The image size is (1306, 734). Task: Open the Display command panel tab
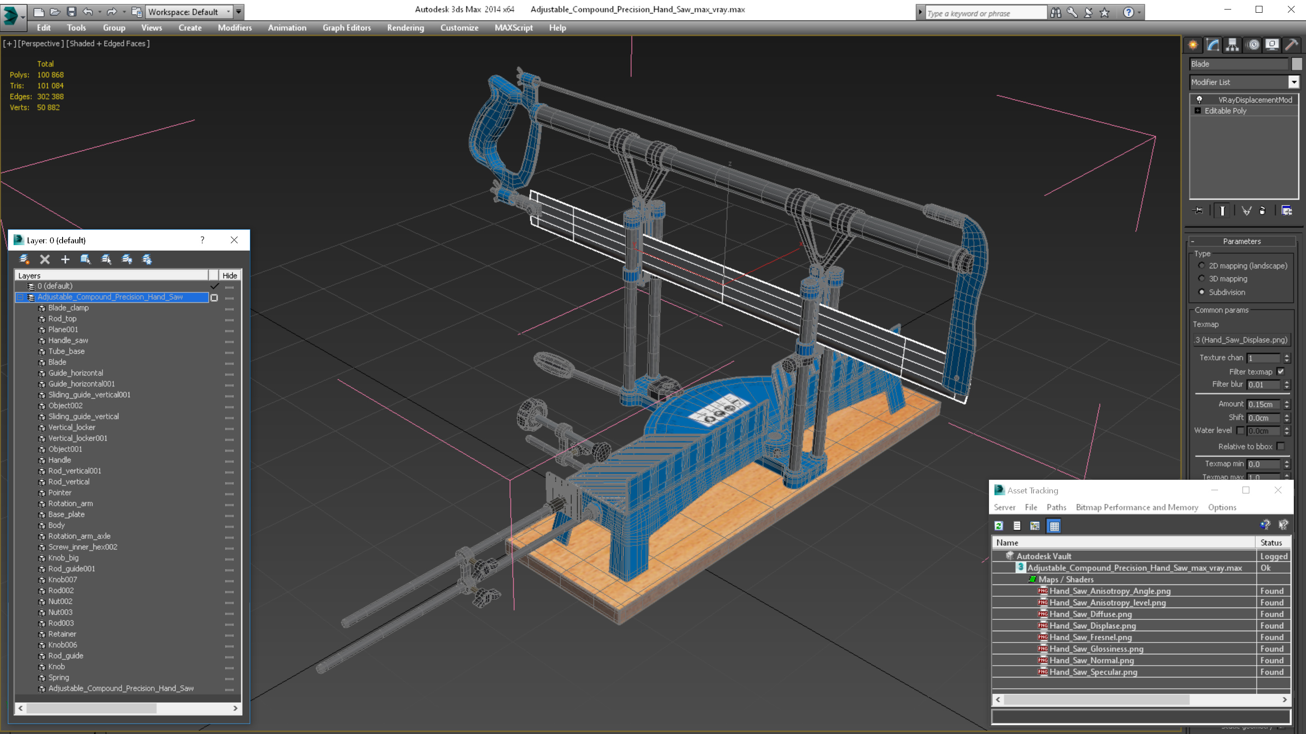tap(1272, 45)
